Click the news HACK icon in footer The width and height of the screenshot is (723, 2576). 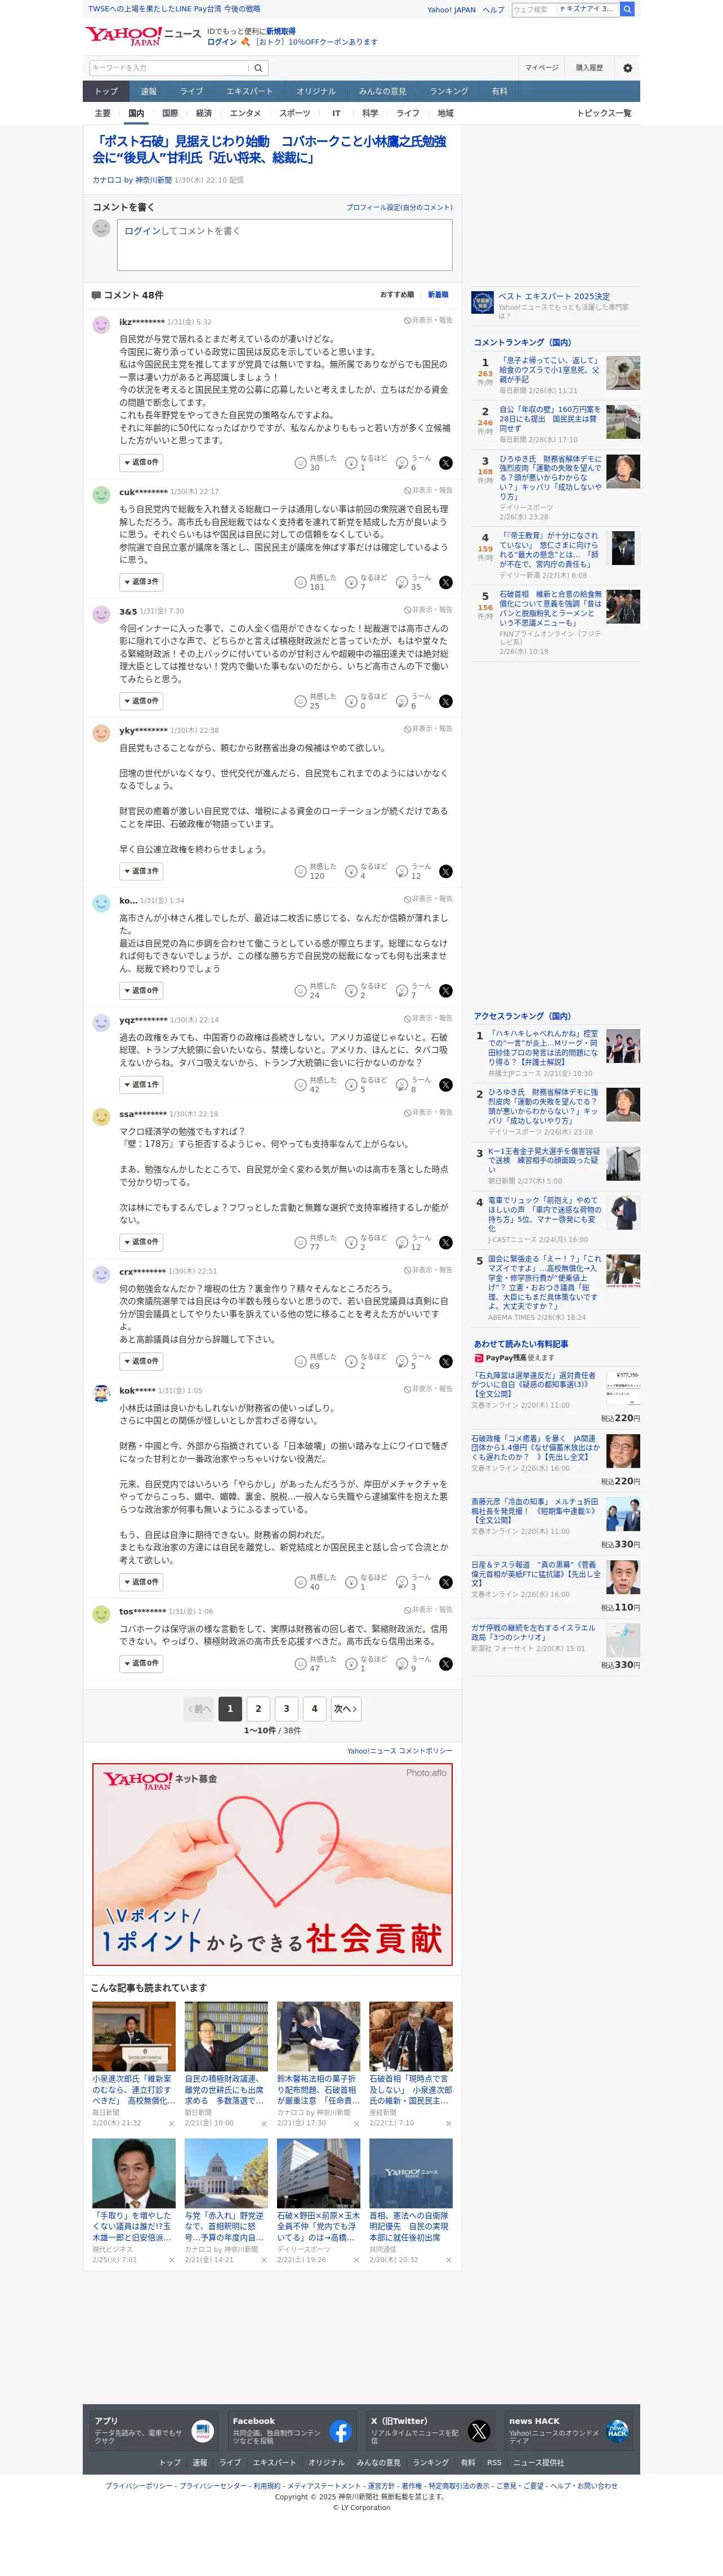[617, 2430]
